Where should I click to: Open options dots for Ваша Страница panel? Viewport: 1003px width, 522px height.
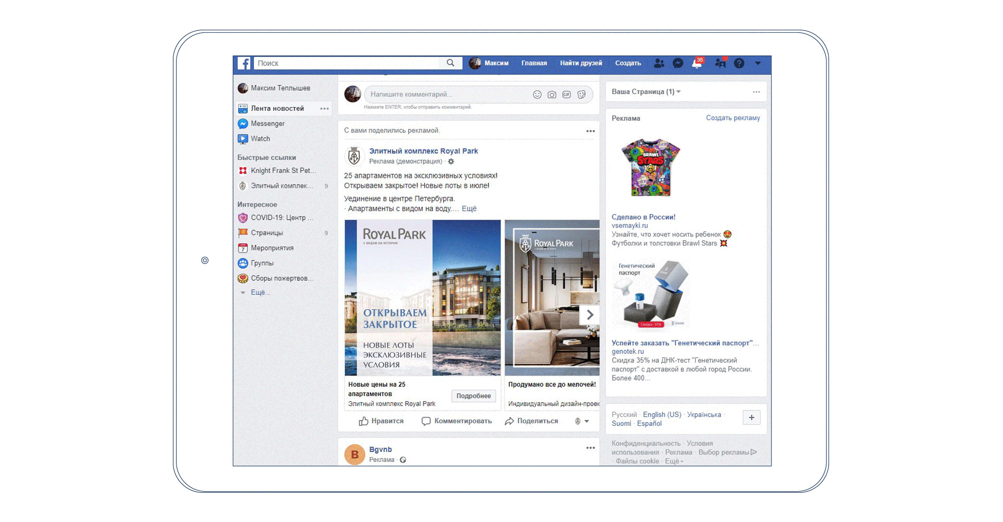coord(756,92)
